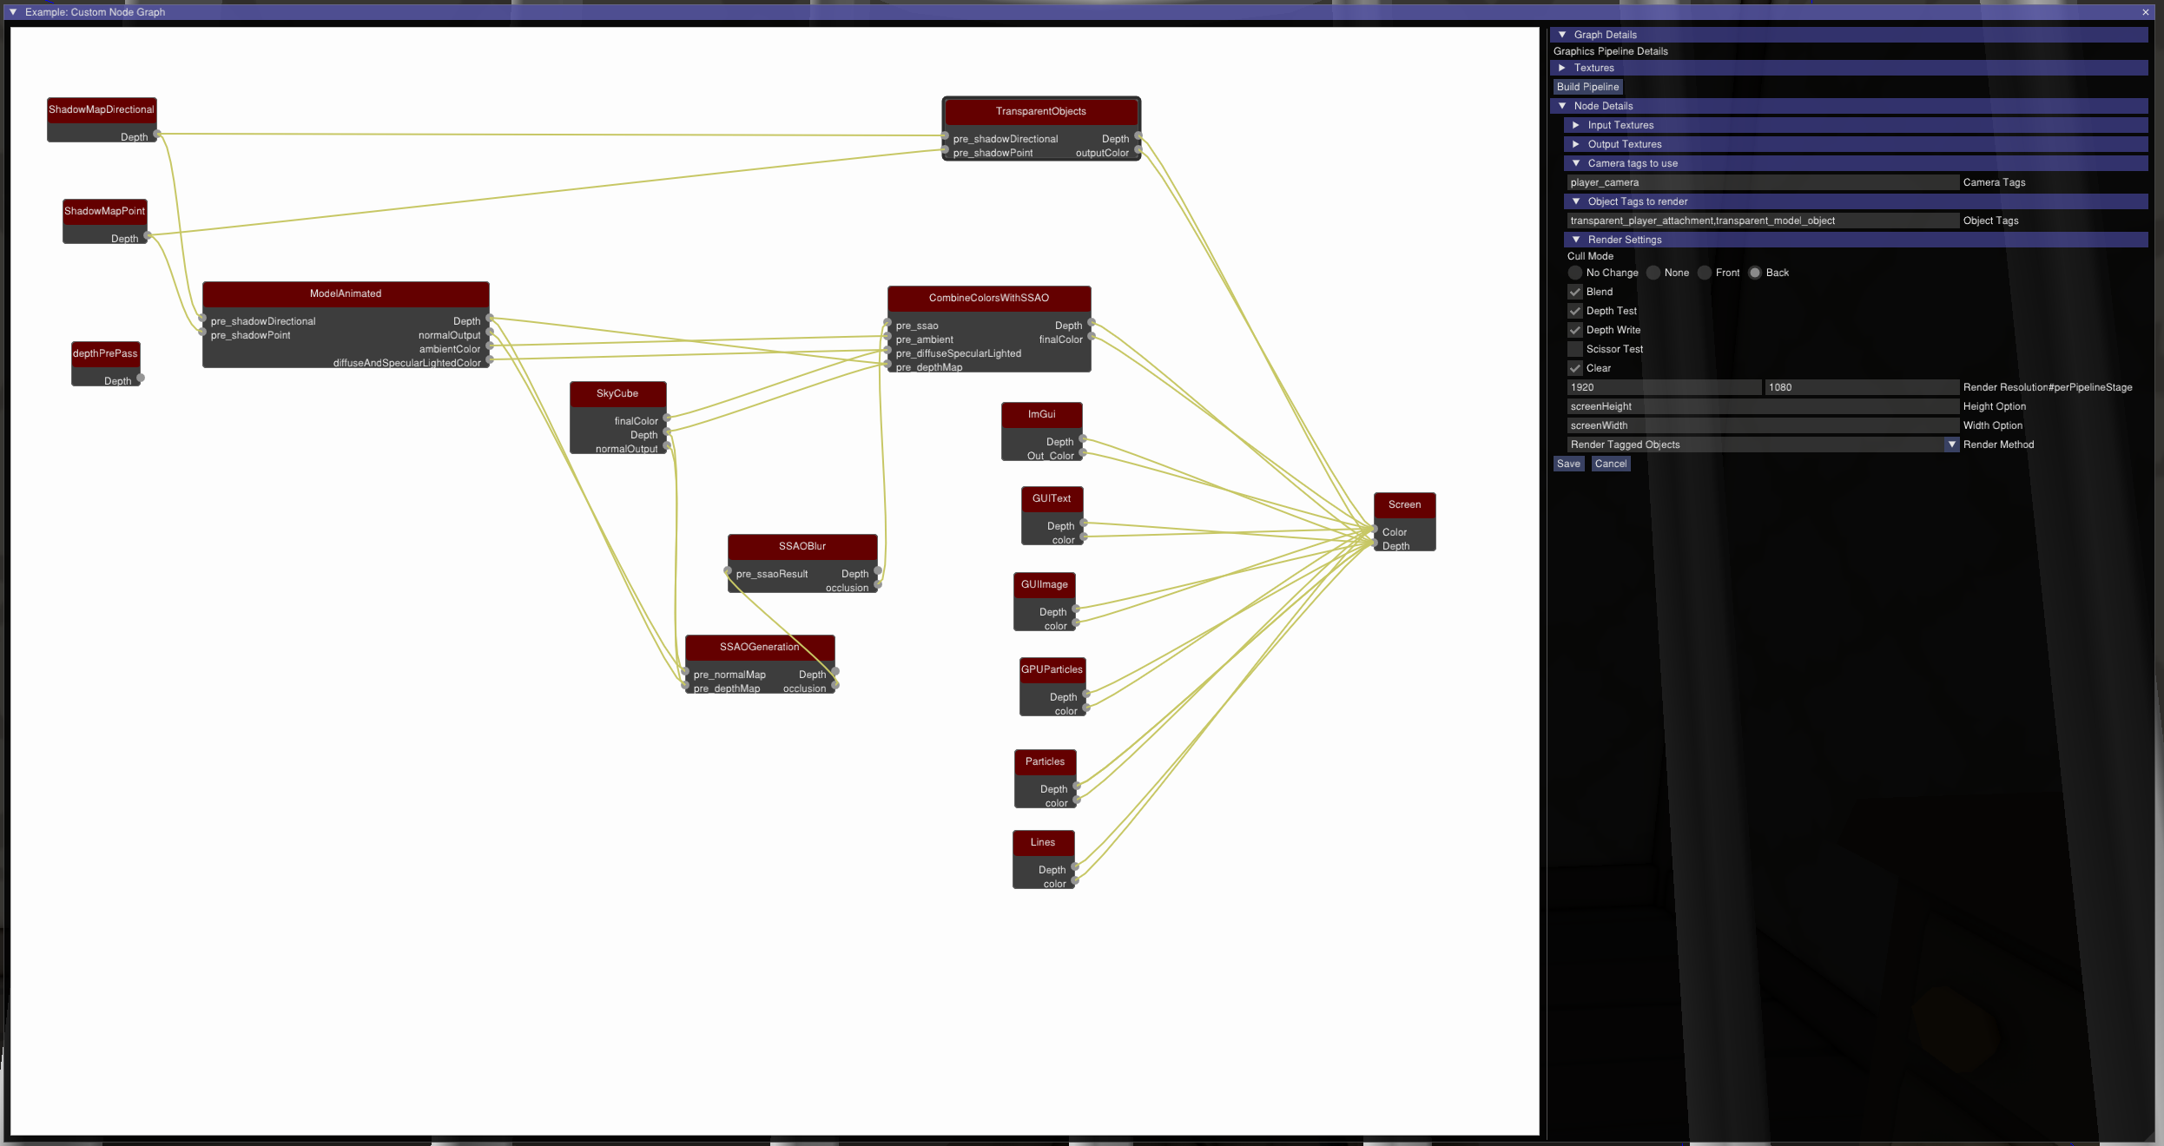Open the Render Method dropdown
The width and height of the screenshot is (2164, 1146).
coord(1951,445)
